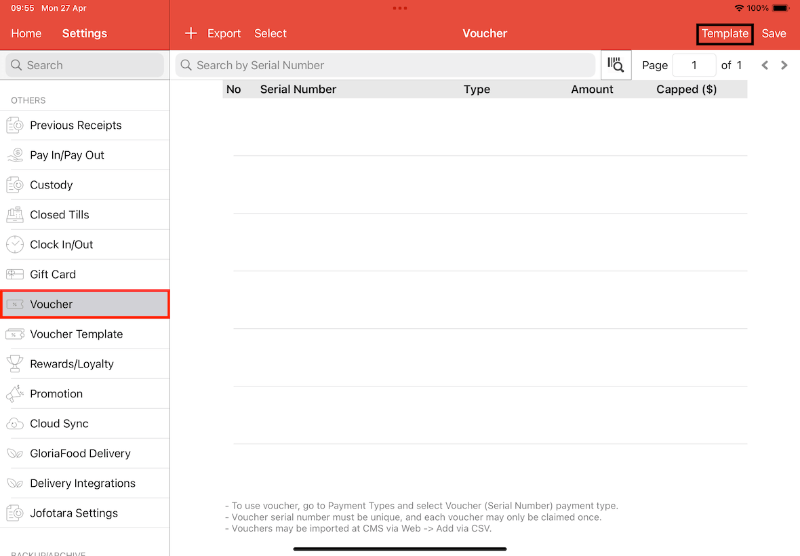This screenshot has height=556, width=800.
Task: Click the Voucher page title
Action: (x=485, y=33)
